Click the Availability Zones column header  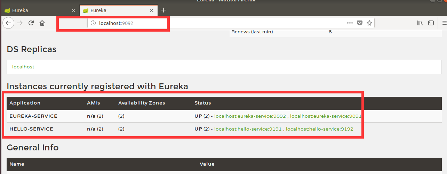[142, 103]
